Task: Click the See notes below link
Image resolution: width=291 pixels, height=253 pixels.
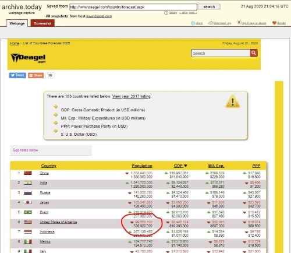Action: pos(26,150)
